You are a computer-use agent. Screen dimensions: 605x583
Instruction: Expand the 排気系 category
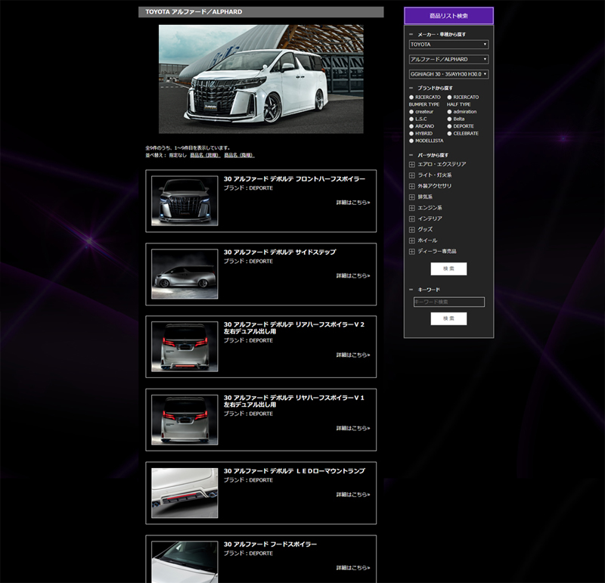411,197
